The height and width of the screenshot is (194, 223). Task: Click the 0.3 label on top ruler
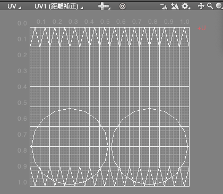(73, 22)
